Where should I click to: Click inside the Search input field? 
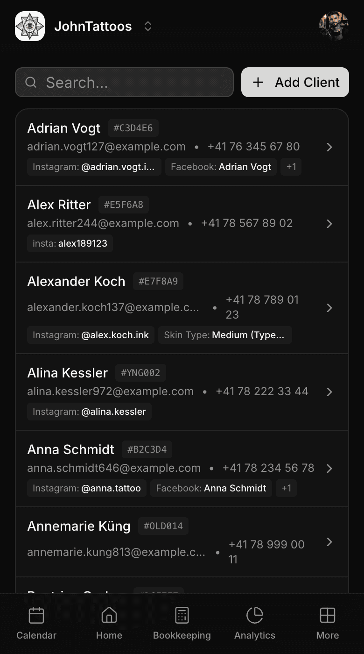[x=124, y=82]
